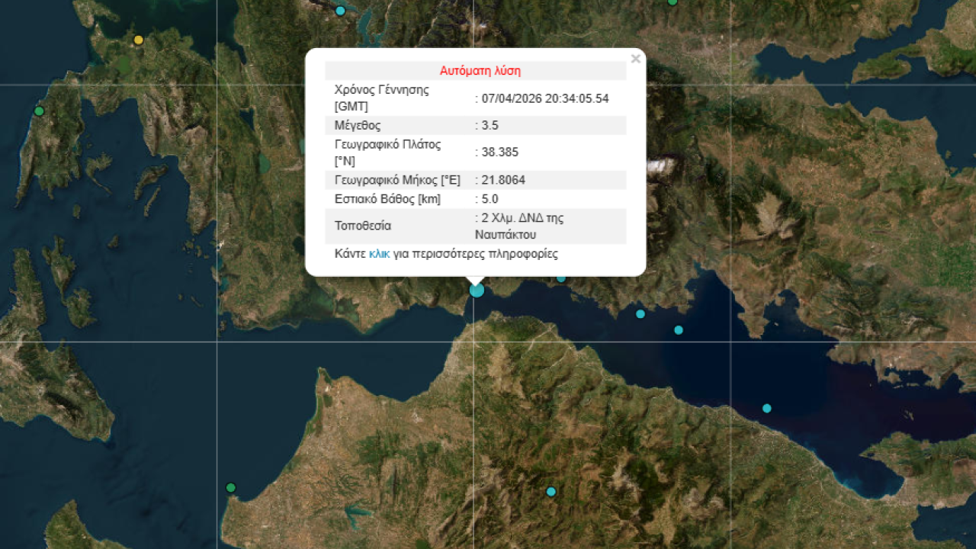Viewport: 976px width, 549px height.
Task: Click the focal depth value 5.0
Action: pyautogui.click(x=489, y=199)
